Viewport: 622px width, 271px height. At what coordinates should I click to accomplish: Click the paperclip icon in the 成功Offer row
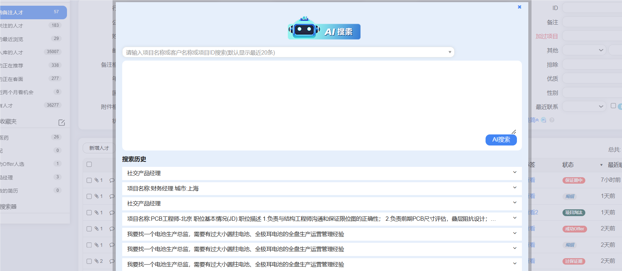(97, 229)
